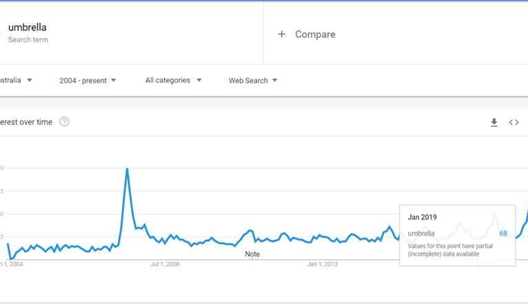Click the arrow next to All categories
Image resolution: width=528 pixels, height=304 pixels.
click(x=199, y=80)
